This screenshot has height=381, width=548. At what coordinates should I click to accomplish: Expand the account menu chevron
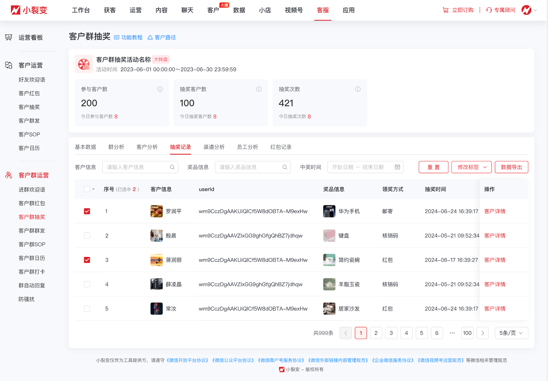(x=535, y=10)
